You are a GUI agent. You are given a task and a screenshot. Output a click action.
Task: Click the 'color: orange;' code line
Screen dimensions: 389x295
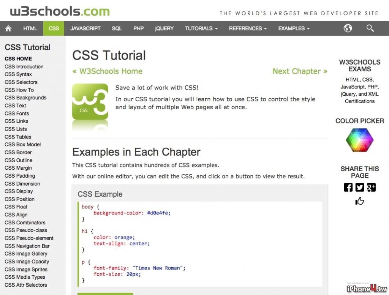click(x=114, y=238)
